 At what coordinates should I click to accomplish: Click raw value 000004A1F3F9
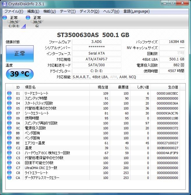(167, 153)
